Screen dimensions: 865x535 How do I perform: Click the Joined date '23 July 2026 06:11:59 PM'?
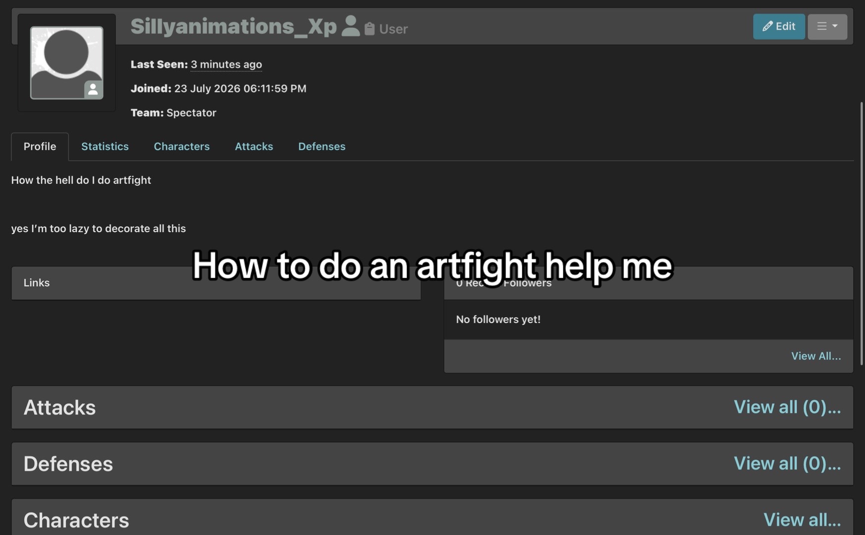click(240, 89)
